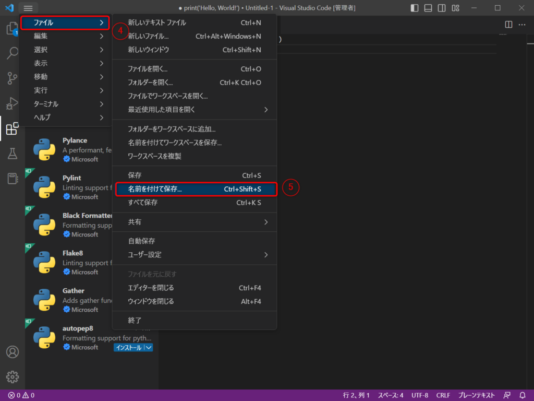The height and width of the screenshot is (401, 534).
Task: Choose ワークスペースを複製
Action: (x=195, y=156)
